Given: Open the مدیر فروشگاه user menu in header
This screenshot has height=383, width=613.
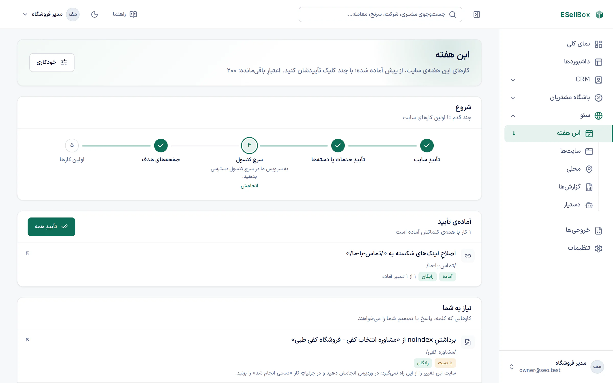Looking at the screenshot, I should 51,14.
